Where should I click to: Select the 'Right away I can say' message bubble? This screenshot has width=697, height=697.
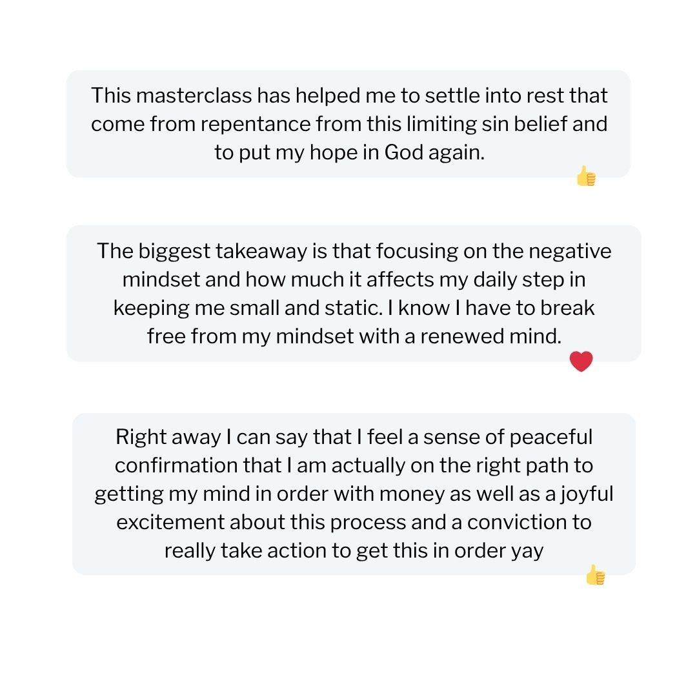[x=354, y=494]
